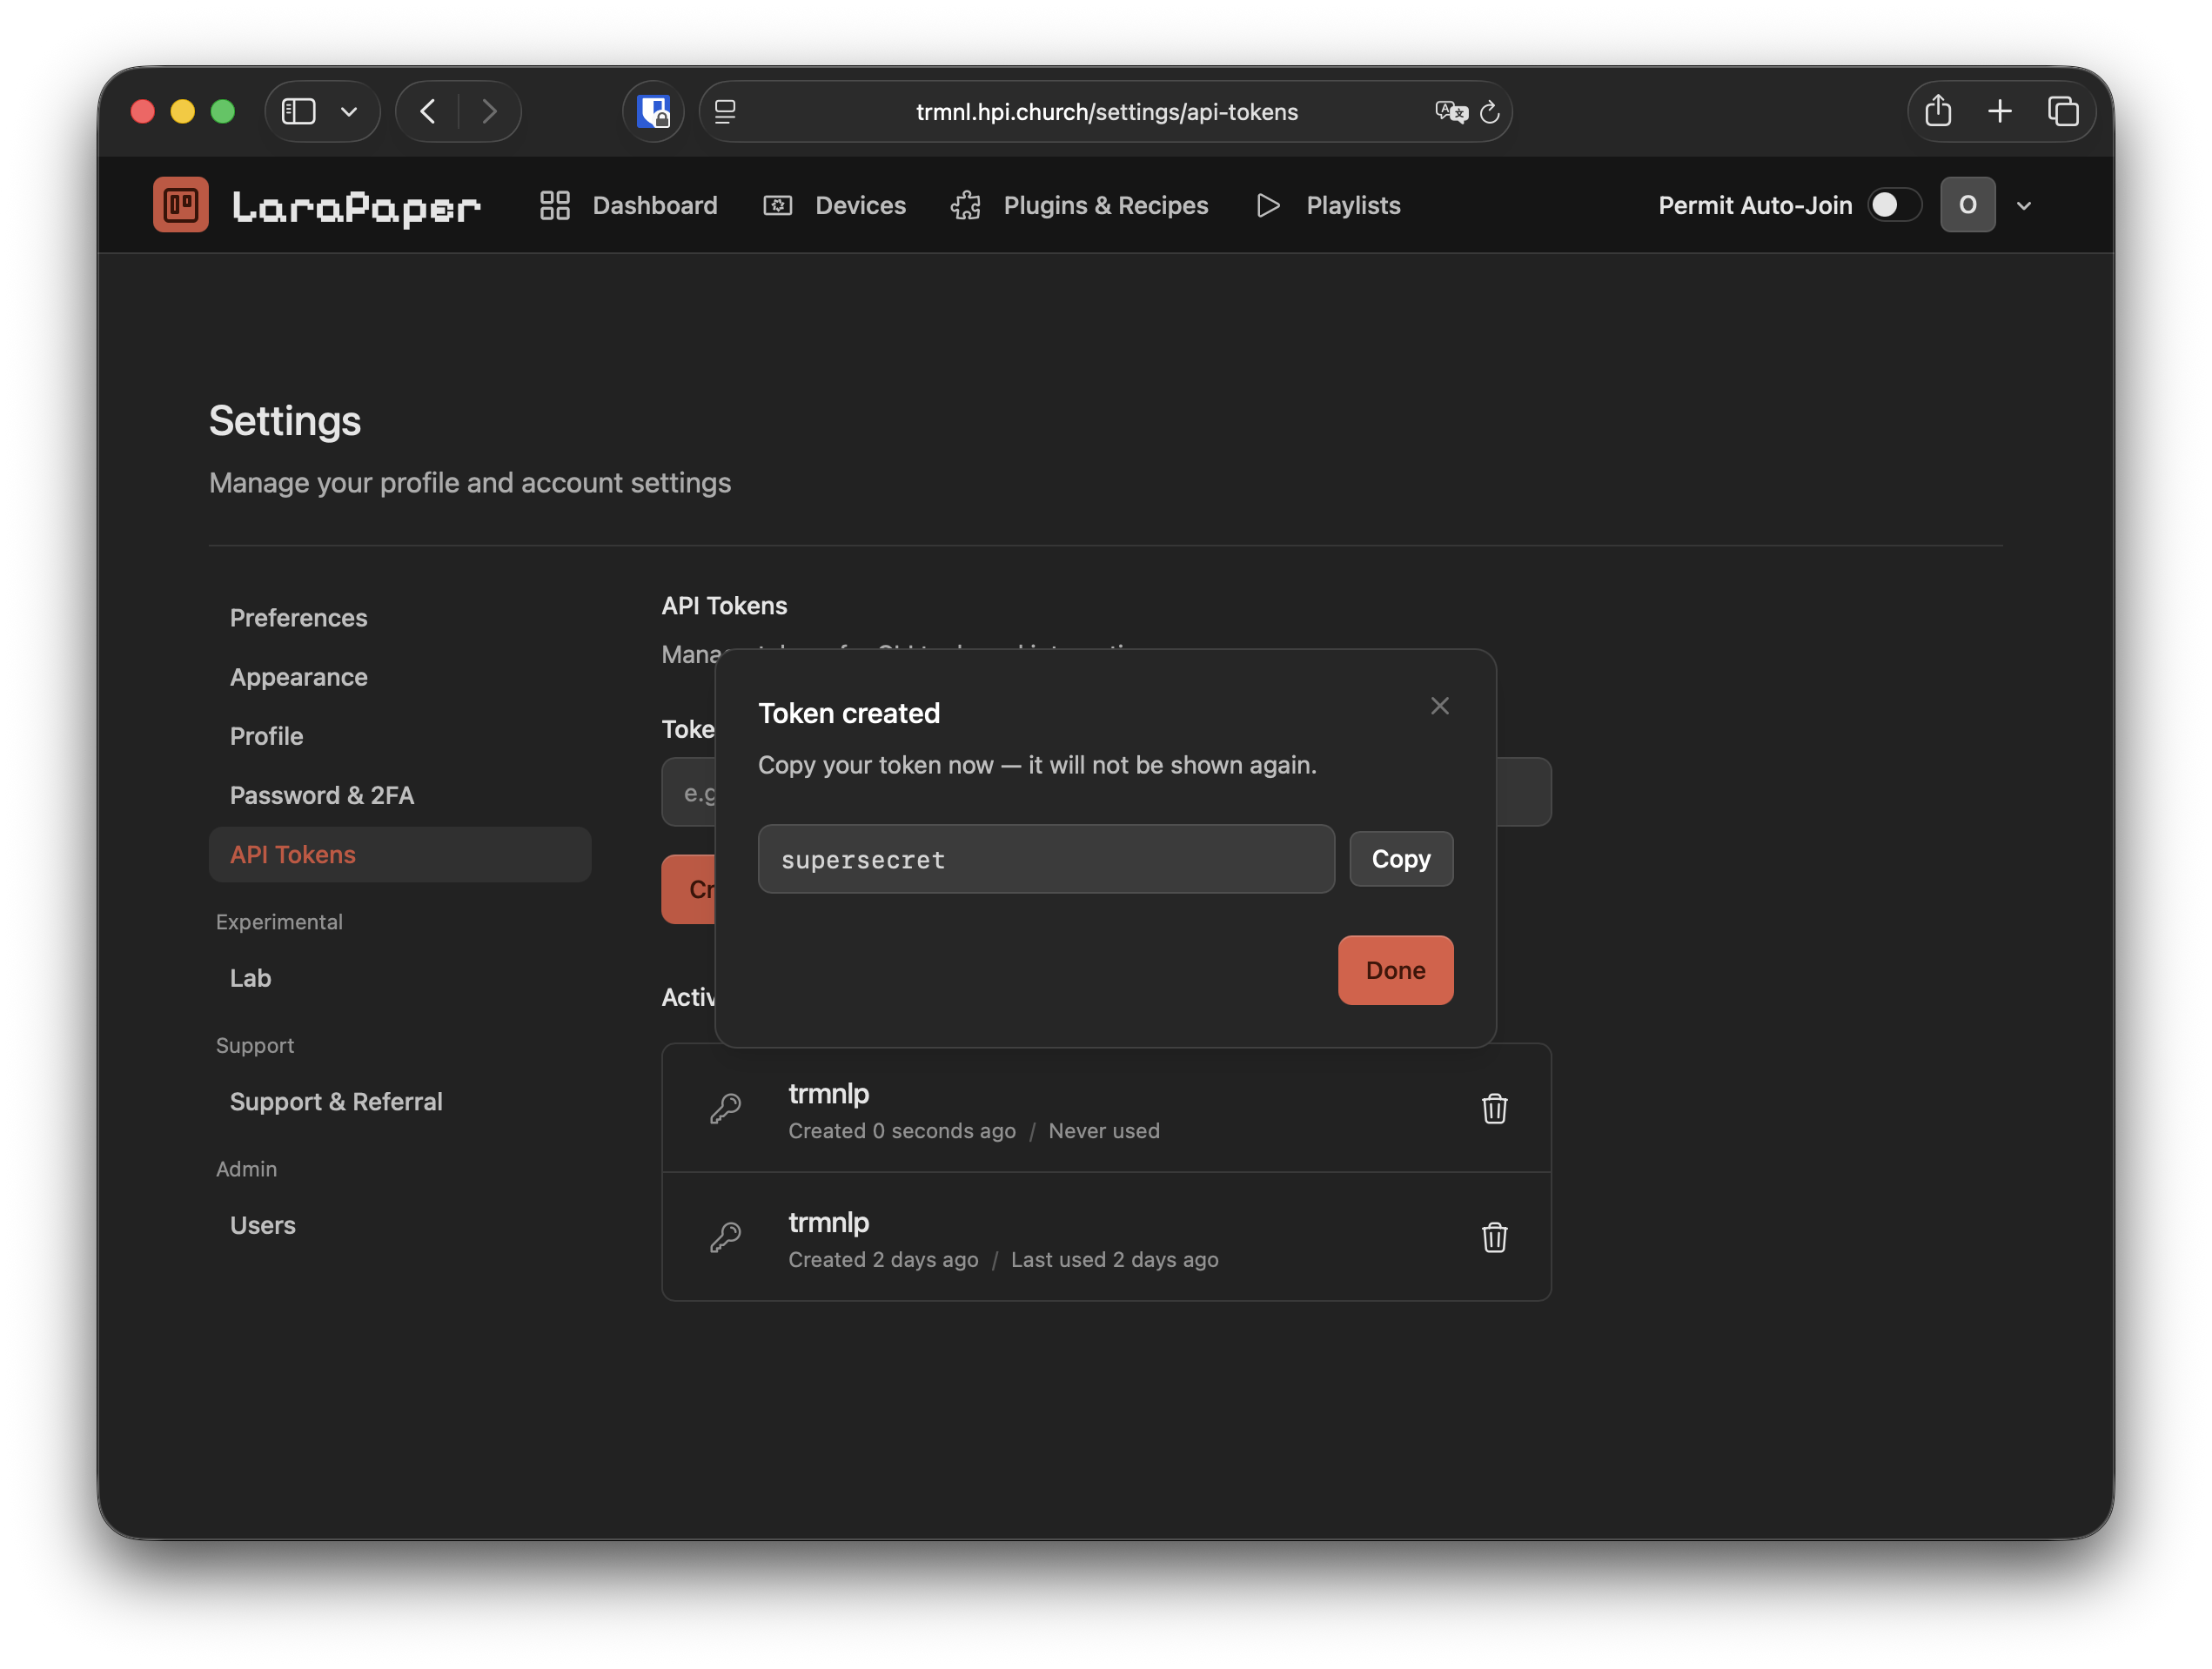2212x1669 pixels.
Task: Click the address bar URL
Action: [1107, 112]
